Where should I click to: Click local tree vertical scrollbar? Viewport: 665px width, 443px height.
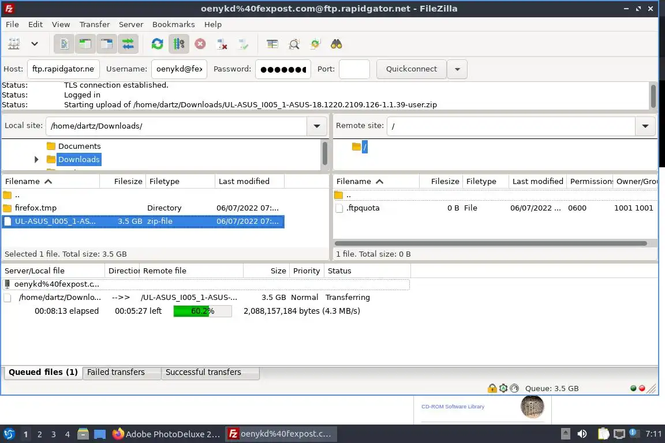tap(325, 153)
